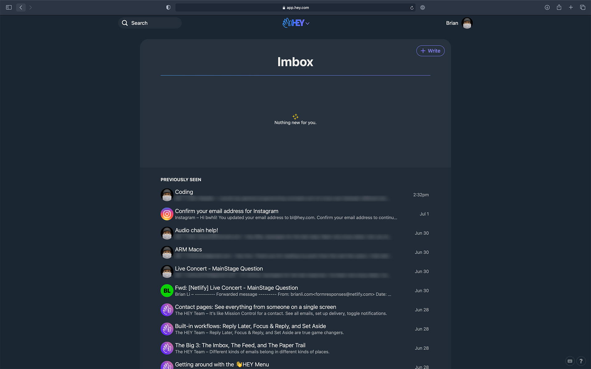This screenshot has width=591, height=369.
Task: Click the Instagram logo icon in email
Action: click(166, 213)
